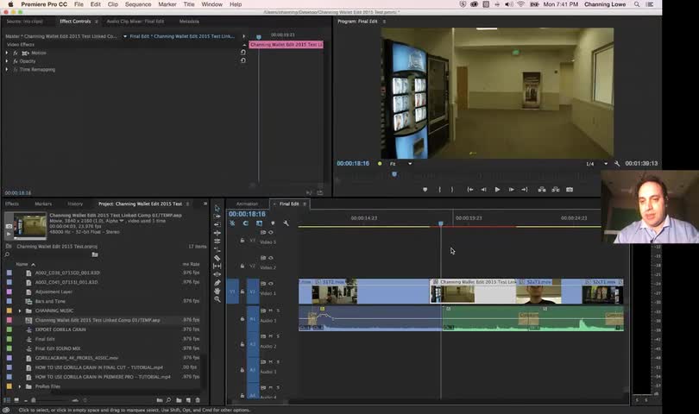The width and height of the screenshot is (699, 414).
Task: Expand the Motion effect properties
Action: (x=7, y=53)
